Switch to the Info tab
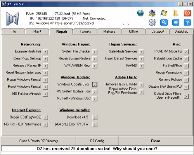Screen dimensions: 194x155 [13, 31]
